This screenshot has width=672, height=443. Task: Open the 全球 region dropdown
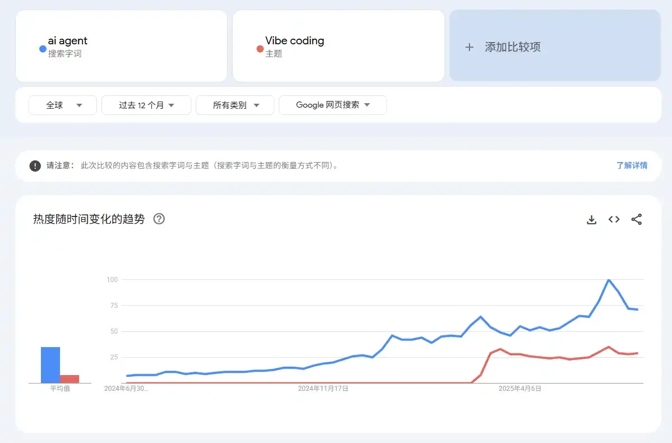coord(63,105)
